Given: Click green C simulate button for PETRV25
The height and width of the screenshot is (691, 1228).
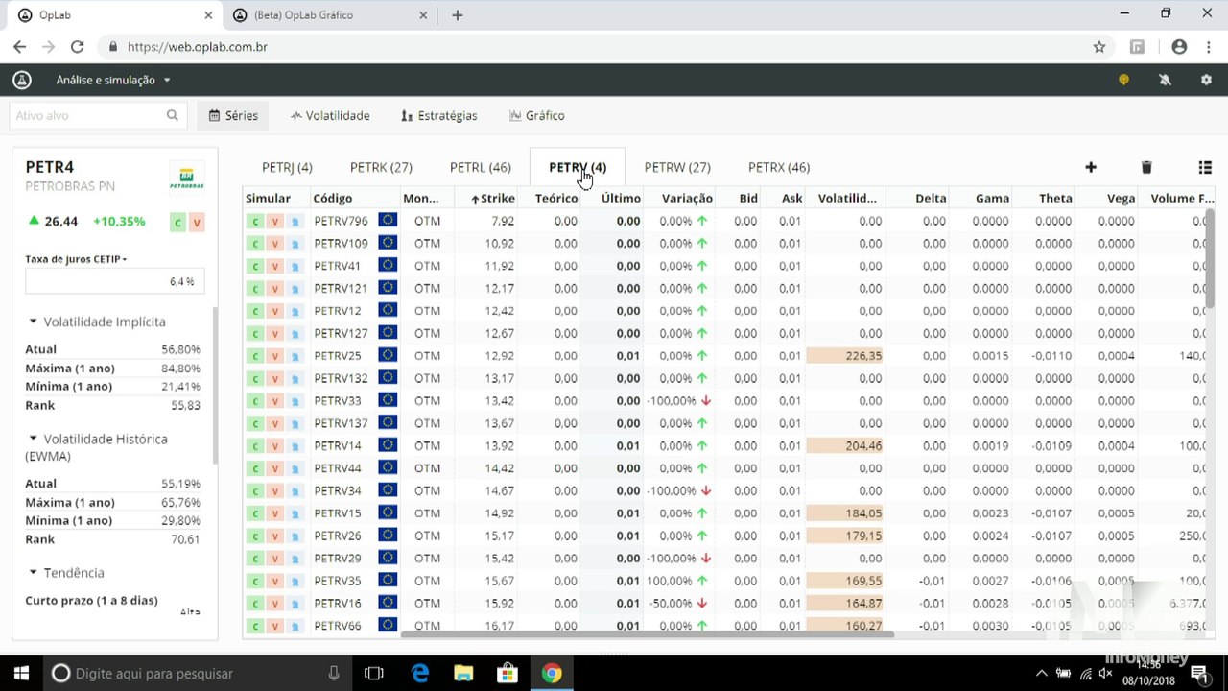Looking at the screenshot, I should point(255,356).
